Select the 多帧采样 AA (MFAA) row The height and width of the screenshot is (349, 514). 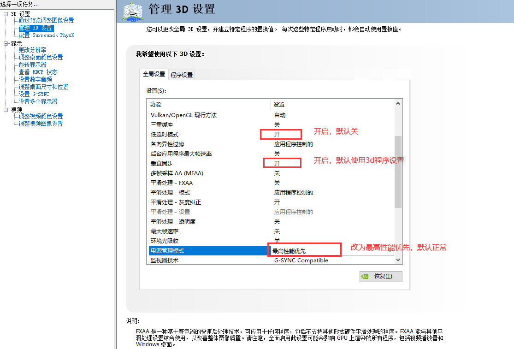click(x=272, y=173)
